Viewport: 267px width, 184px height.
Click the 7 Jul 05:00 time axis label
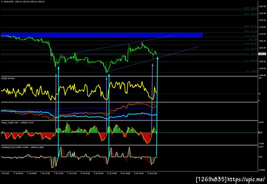click(x=19, y=173)
